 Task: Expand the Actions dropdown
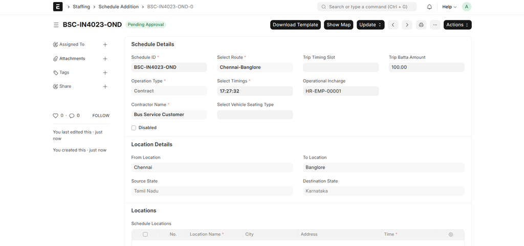coord(457,25)
